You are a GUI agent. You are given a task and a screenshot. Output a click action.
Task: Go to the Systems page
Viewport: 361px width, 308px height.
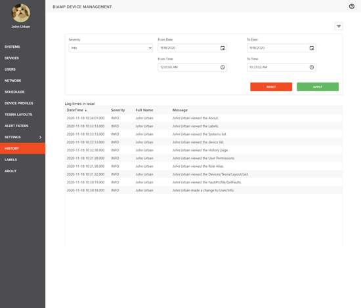click(12, 47)
